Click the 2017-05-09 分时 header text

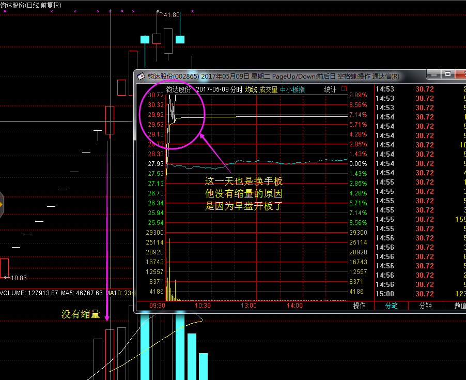(x=220, y=89)
